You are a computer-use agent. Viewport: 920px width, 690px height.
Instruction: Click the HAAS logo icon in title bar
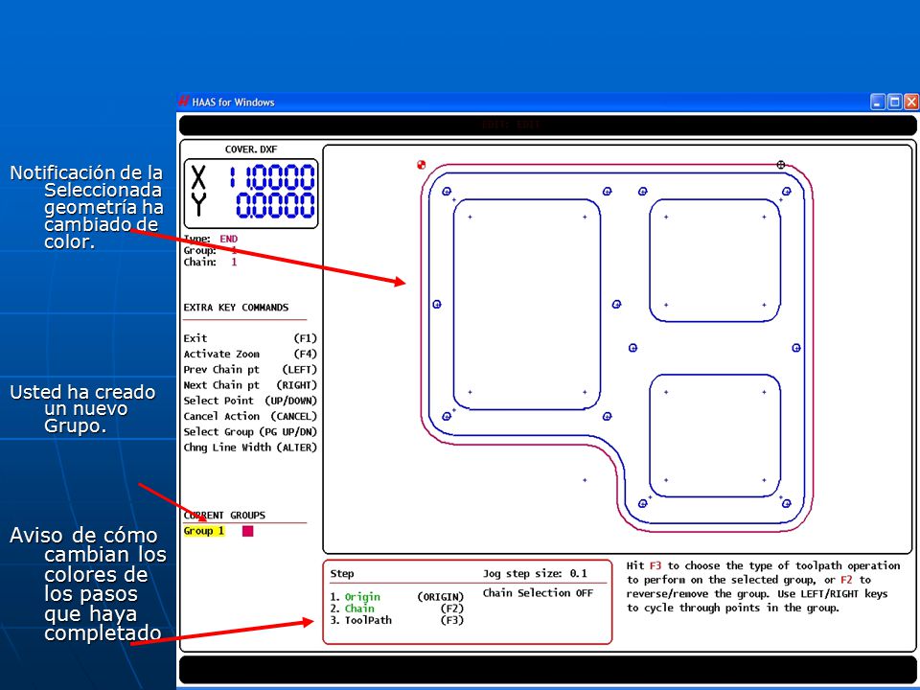(184, 101)
